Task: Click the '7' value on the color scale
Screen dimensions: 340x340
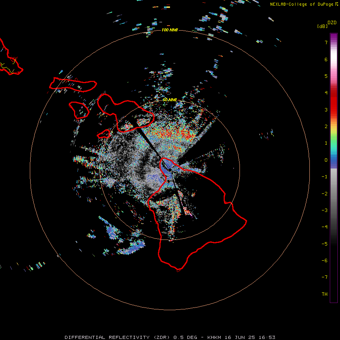Action: (x=326, y=42)
